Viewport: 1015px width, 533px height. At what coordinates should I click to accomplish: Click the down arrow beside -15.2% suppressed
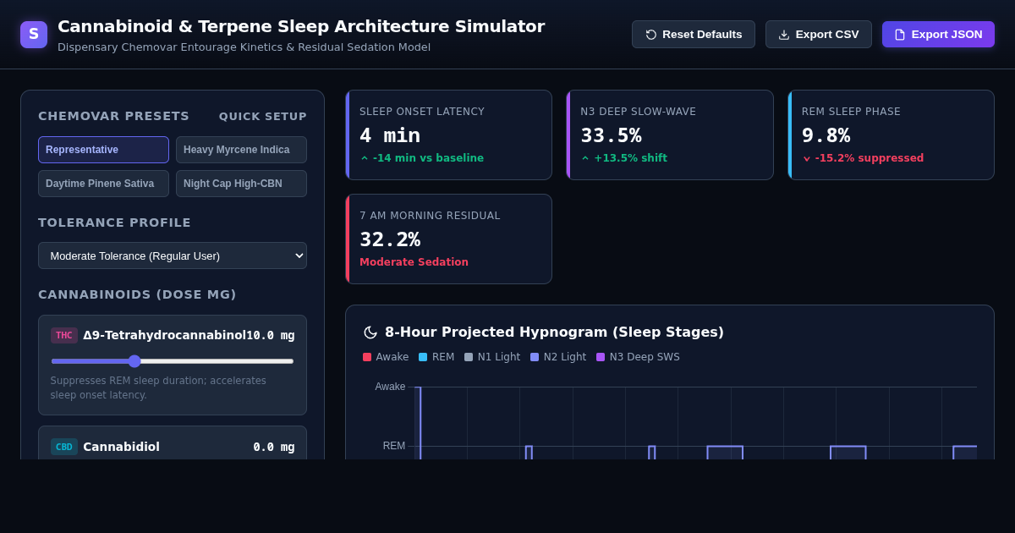tap(807, 158)
